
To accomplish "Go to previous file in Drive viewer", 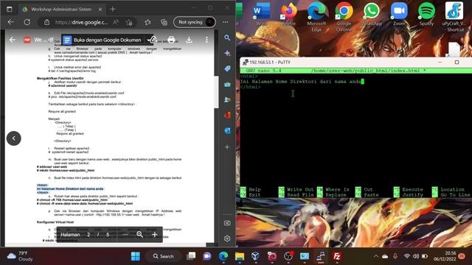I will point(14,138).
